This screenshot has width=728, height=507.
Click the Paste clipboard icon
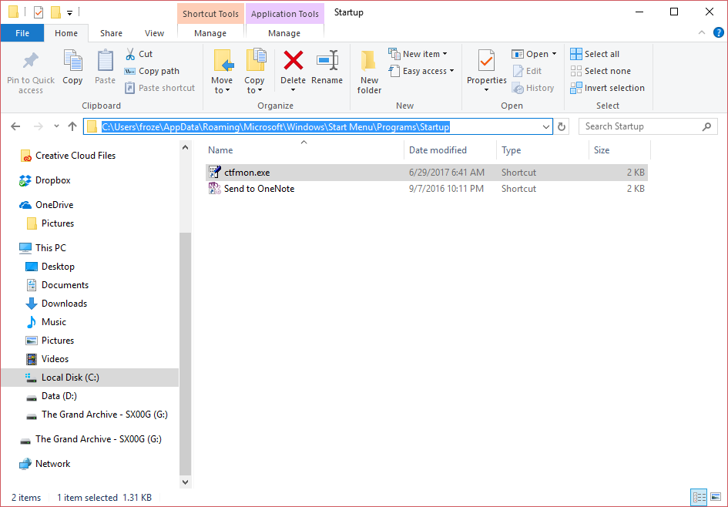click(x=106, y=61)
